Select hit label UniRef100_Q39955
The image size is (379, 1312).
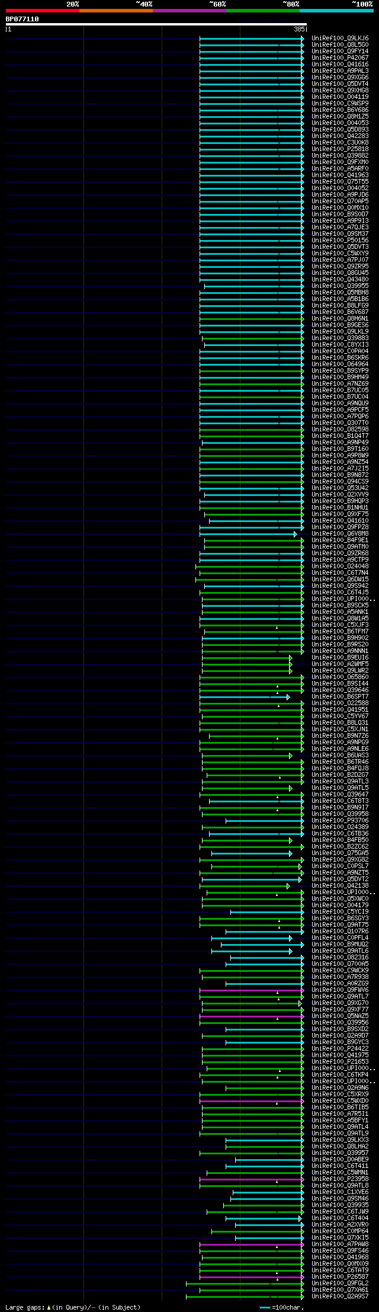click(340, 286)
